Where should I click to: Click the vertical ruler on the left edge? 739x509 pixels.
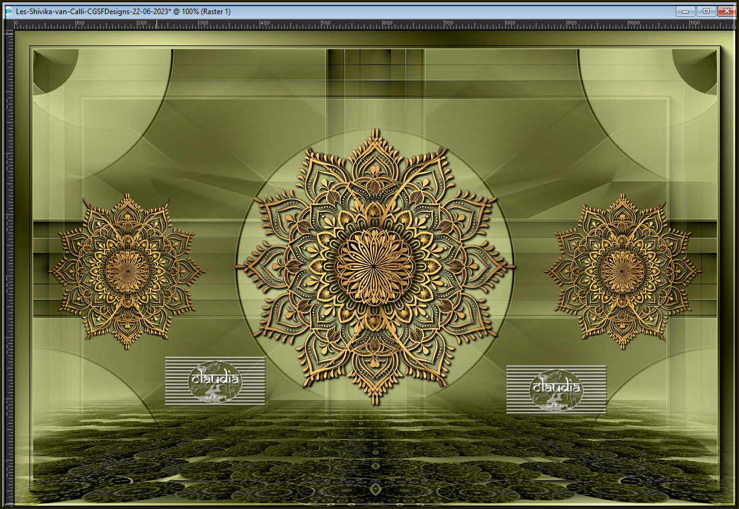[x=9, y=267]
